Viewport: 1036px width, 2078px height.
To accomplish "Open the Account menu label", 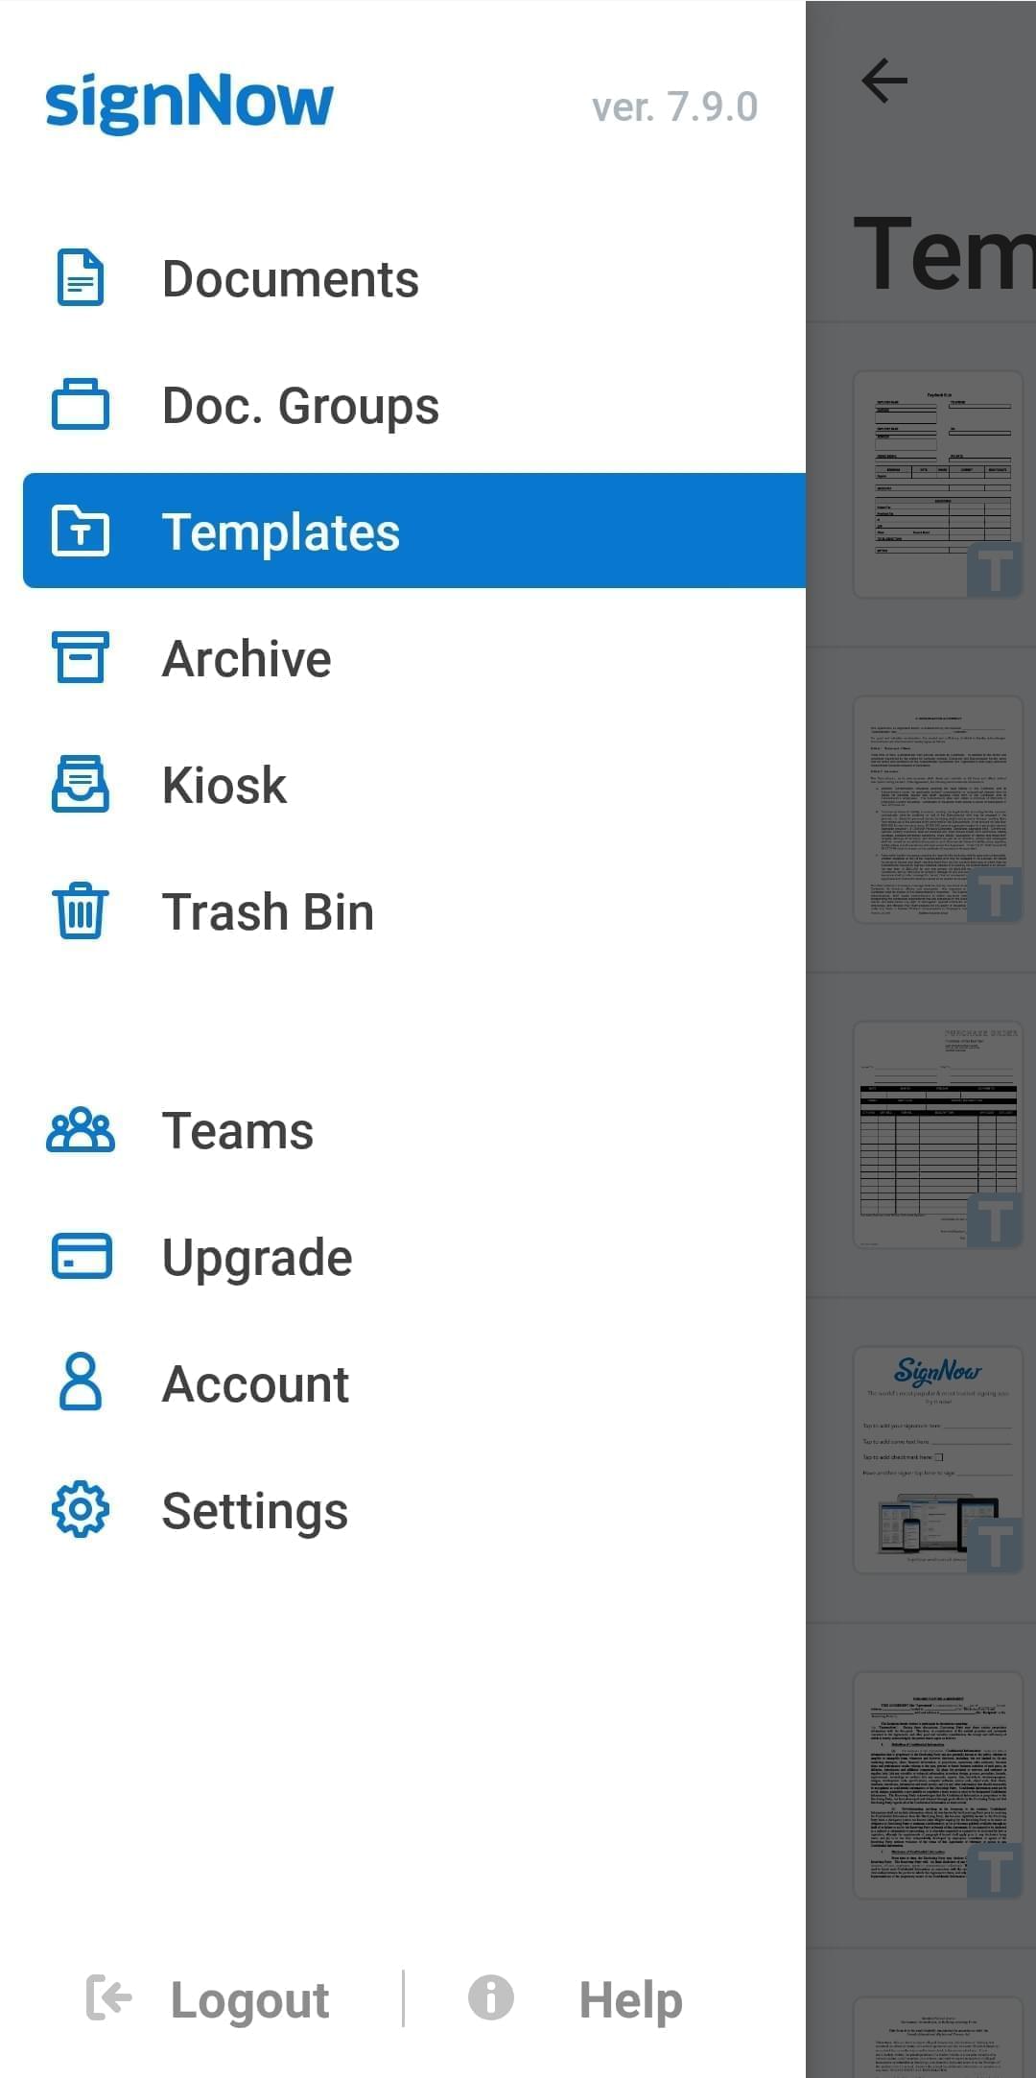I will (x=255, y=1383).
